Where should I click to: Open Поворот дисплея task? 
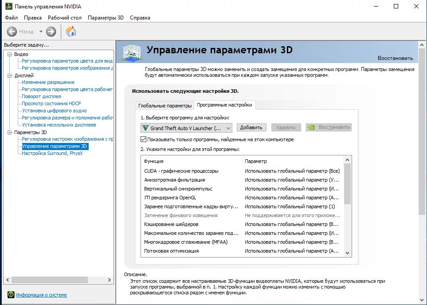41,96
